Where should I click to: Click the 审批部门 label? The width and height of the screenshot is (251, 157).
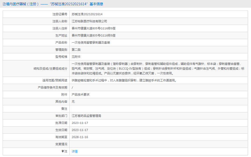(x=61, y=116)
